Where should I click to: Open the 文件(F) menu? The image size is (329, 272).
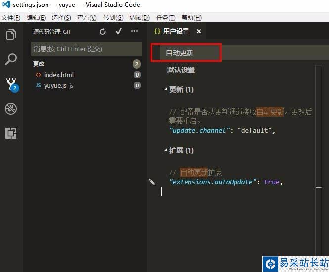pos(11,18)
